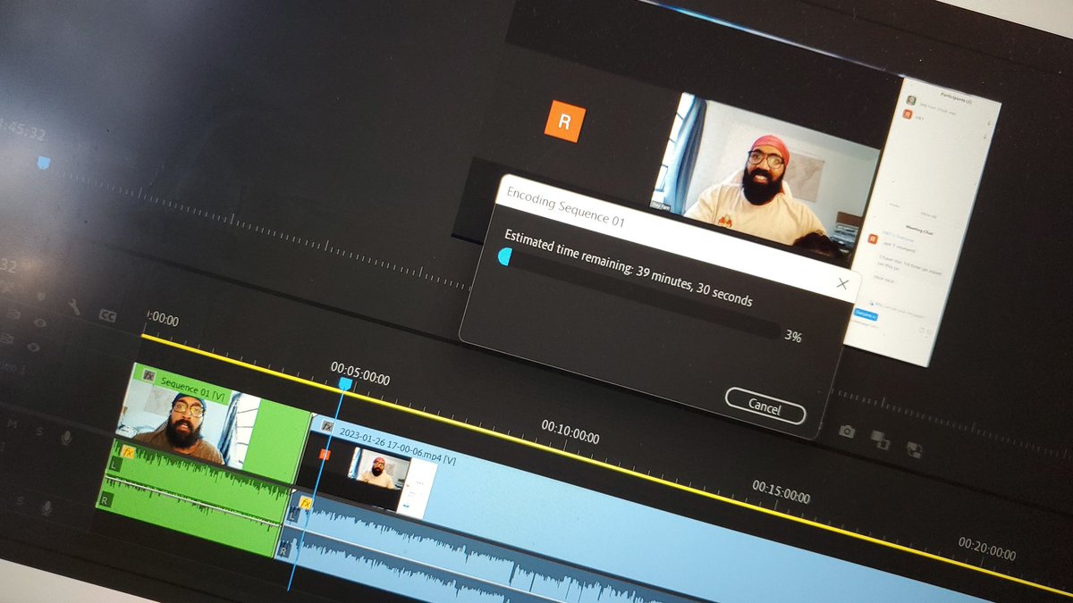Click the blue playhead handle in the ruler
1073x603 pixels.
point(345,383)
